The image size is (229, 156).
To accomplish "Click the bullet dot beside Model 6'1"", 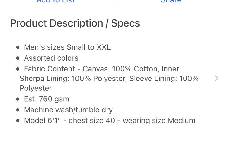I will click(18, 121).
